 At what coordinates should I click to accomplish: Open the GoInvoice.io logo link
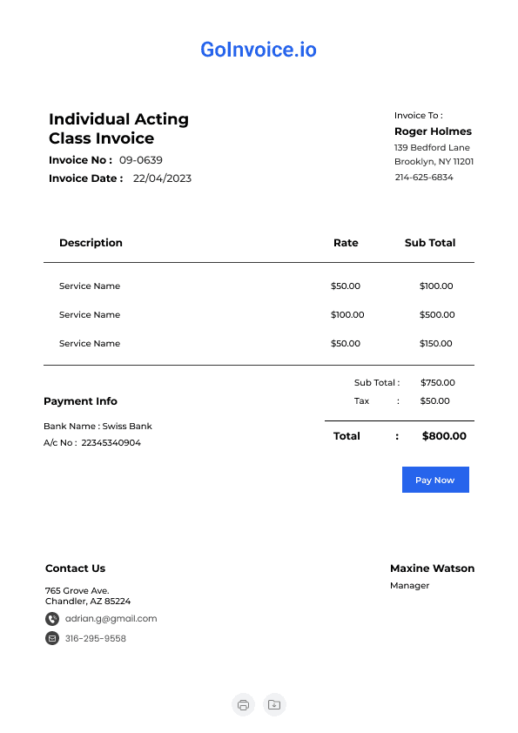click(259, 50)
